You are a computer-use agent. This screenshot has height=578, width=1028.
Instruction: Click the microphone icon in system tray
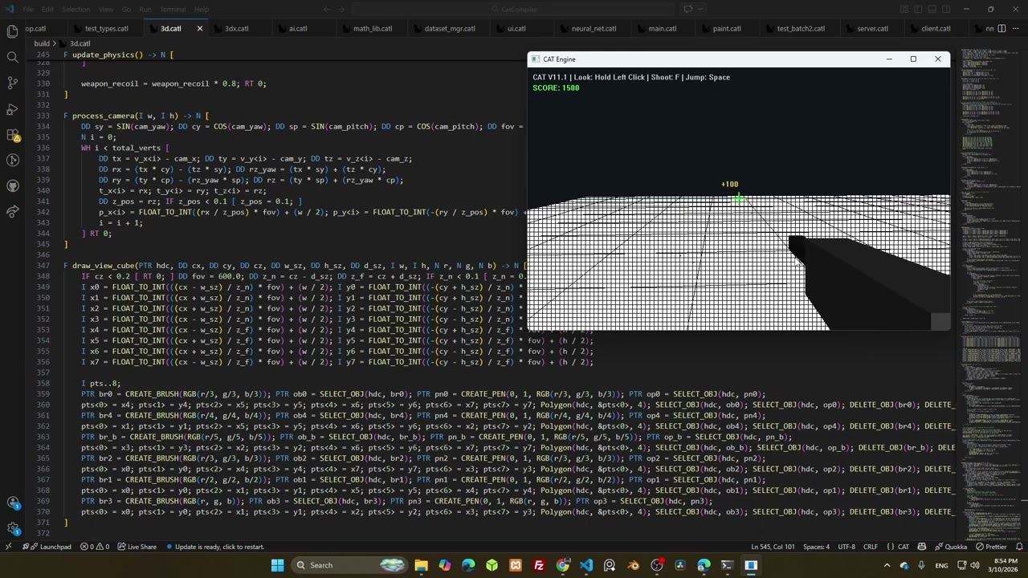click(x=920, y=565)
